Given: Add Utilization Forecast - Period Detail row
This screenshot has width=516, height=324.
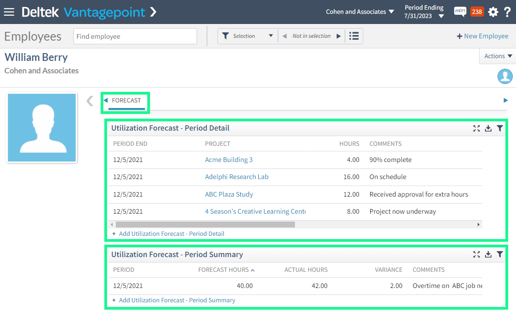Looking at the screenshot, I should coord(168,234).
